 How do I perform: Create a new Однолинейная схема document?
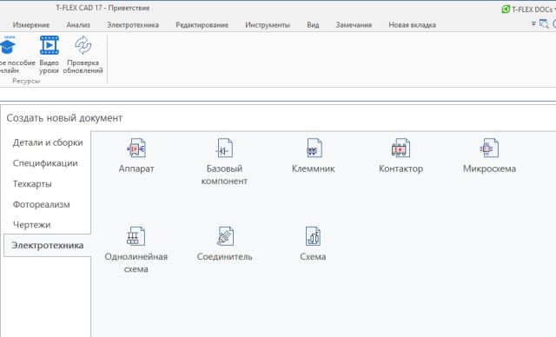(x=136, y=250)
